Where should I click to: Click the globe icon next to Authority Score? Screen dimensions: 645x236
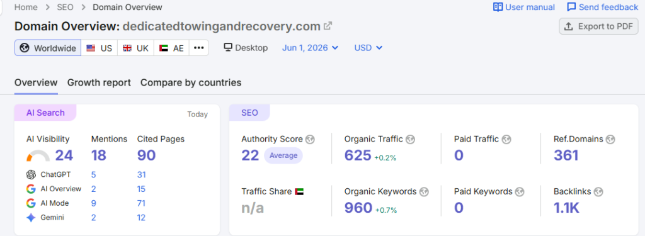tap(310, 139)
